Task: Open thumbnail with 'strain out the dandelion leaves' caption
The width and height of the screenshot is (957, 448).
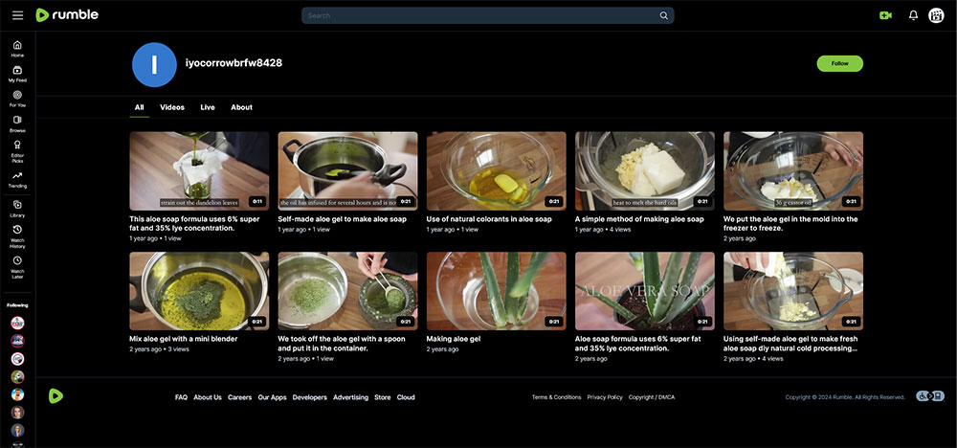Action: click(199, 171)
